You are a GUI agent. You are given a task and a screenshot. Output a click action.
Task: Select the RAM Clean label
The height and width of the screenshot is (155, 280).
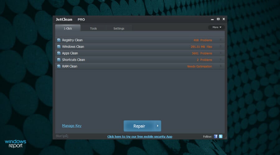[70, 66]
